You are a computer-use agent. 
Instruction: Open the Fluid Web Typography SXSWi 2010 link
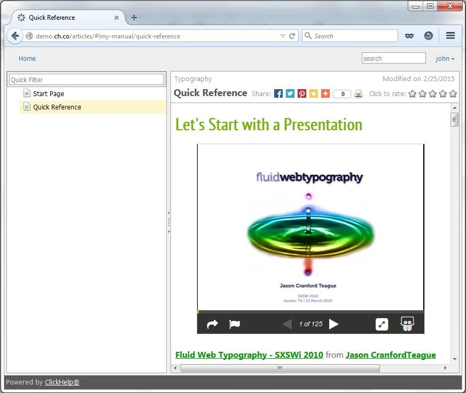pyautogui.click(x=249, y=355)
